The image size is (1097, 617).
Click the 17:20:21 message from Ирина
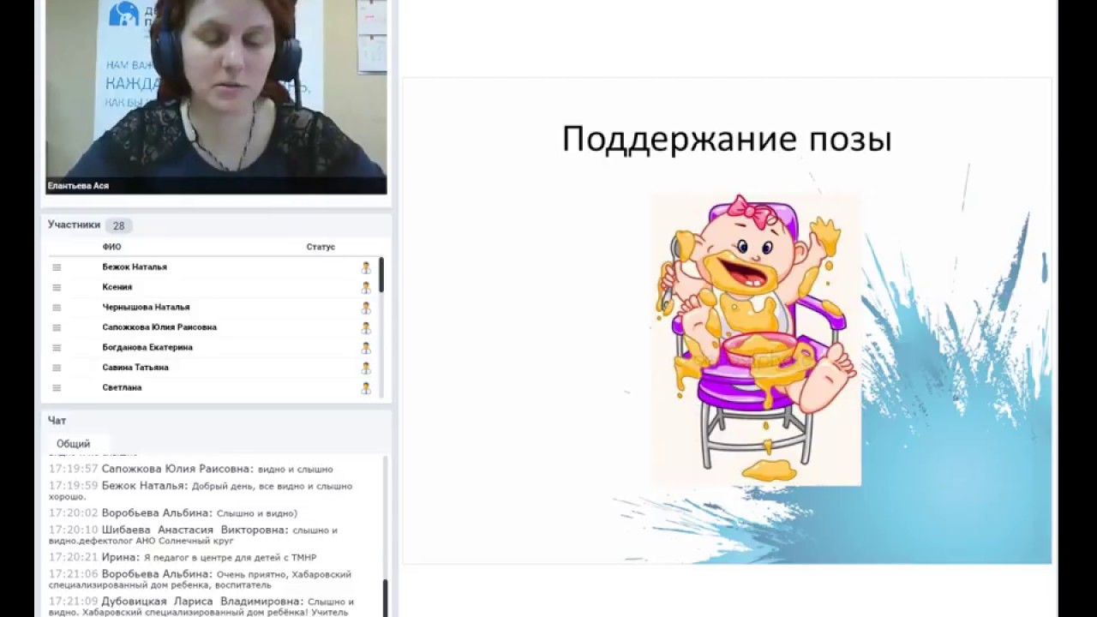pyautogui.click(x=183, y=557)
